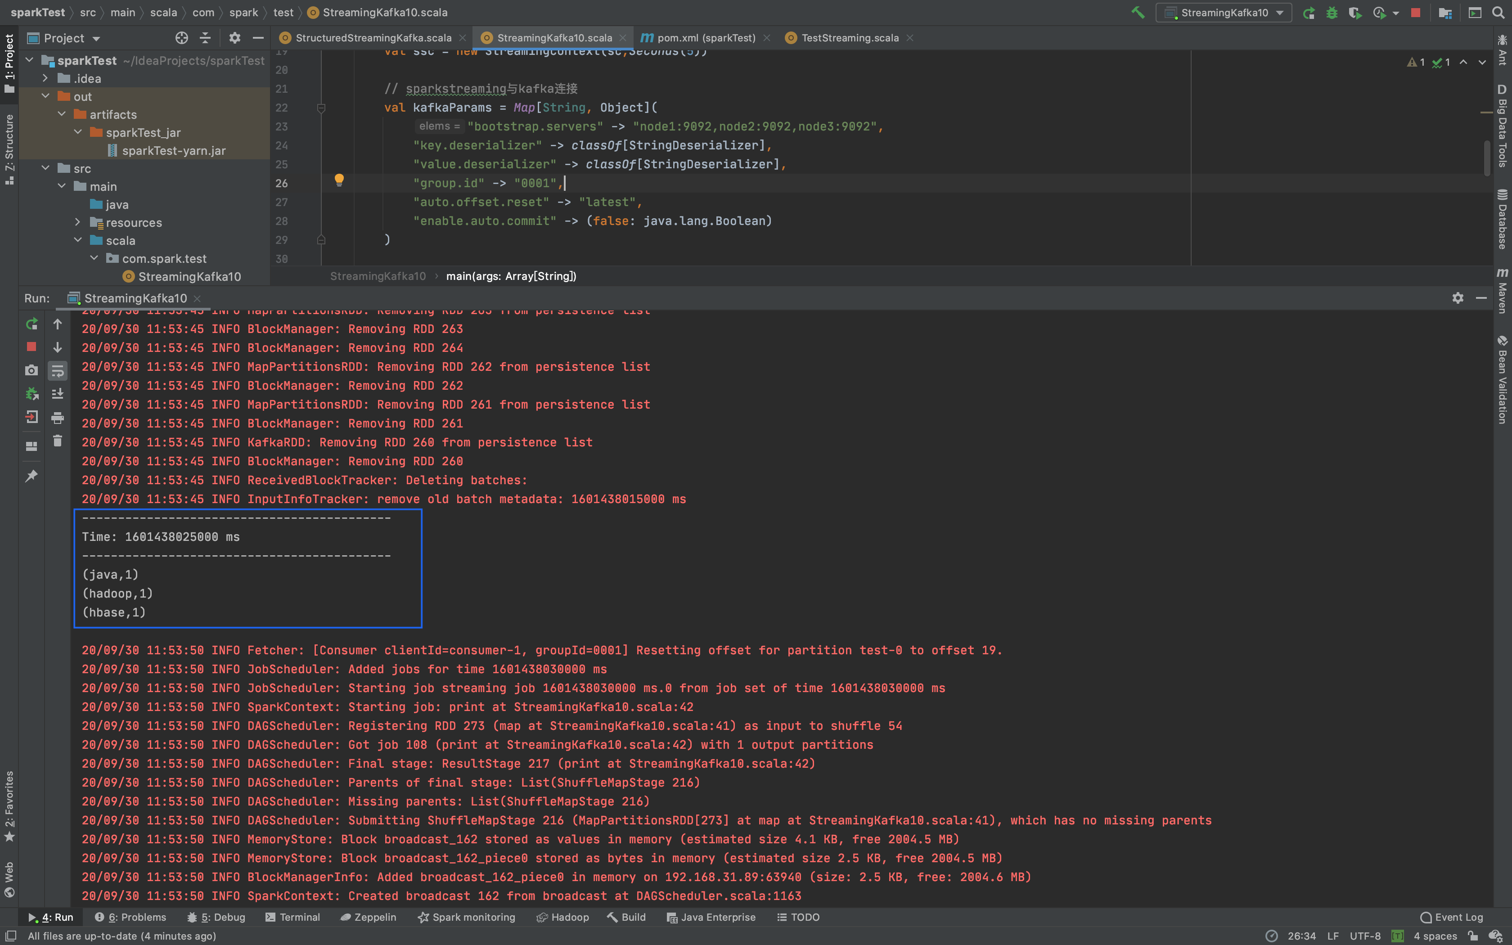1512x945 pixels.
Task: Click the print icon in Run panel
Action: click(x=58, y=418)
